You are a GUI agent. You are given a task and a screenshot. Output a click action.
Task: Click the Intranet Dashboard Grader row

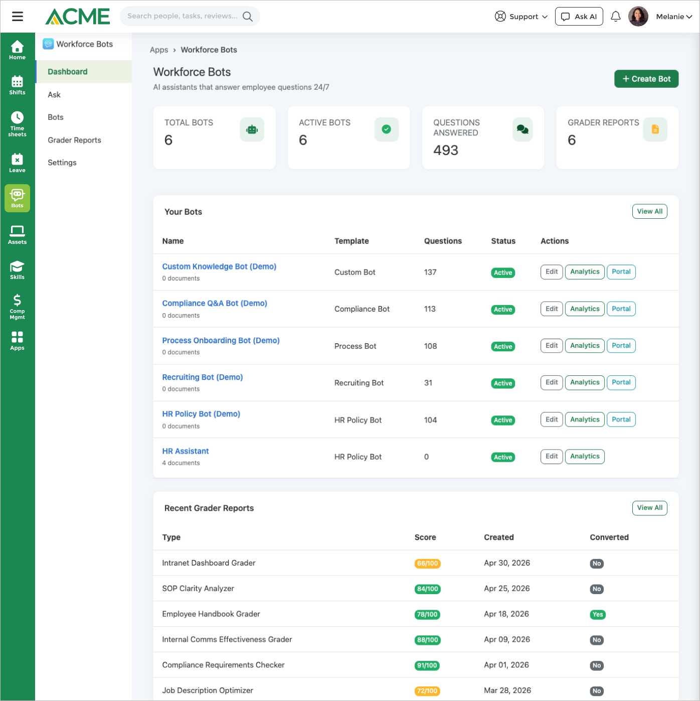(x=416, y=563)
